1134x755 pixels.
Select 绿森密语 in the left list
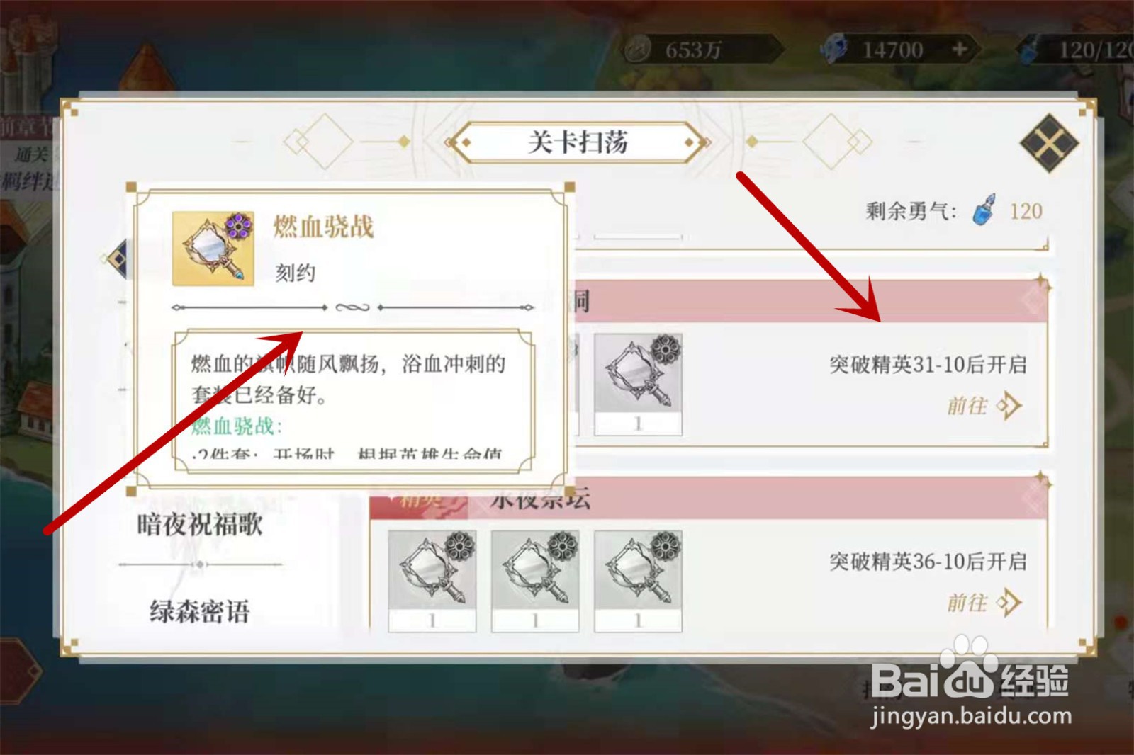coord(200,611)
